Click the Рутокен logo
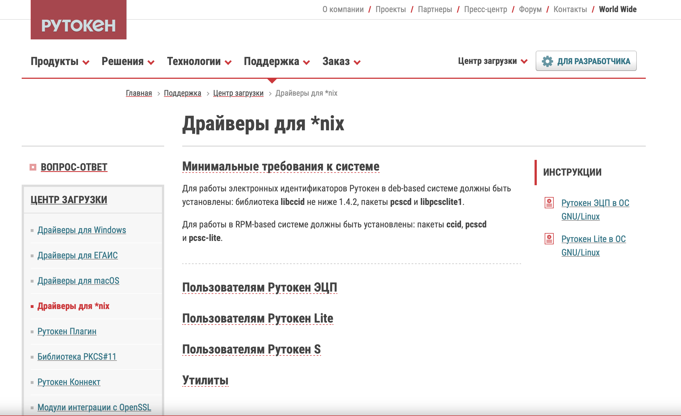The image size is (681, 416). (79, 20)
